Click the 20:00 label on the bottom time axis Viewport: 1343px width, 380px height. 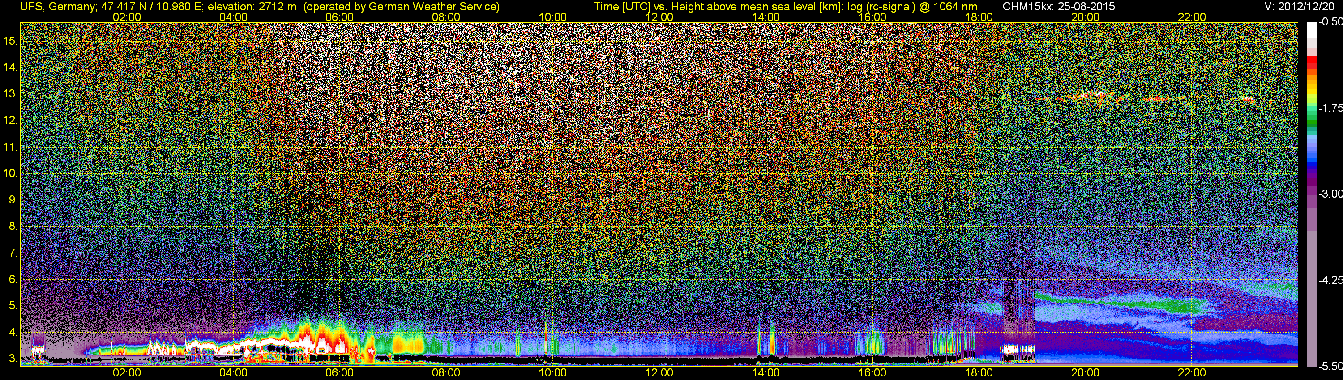1086,373
